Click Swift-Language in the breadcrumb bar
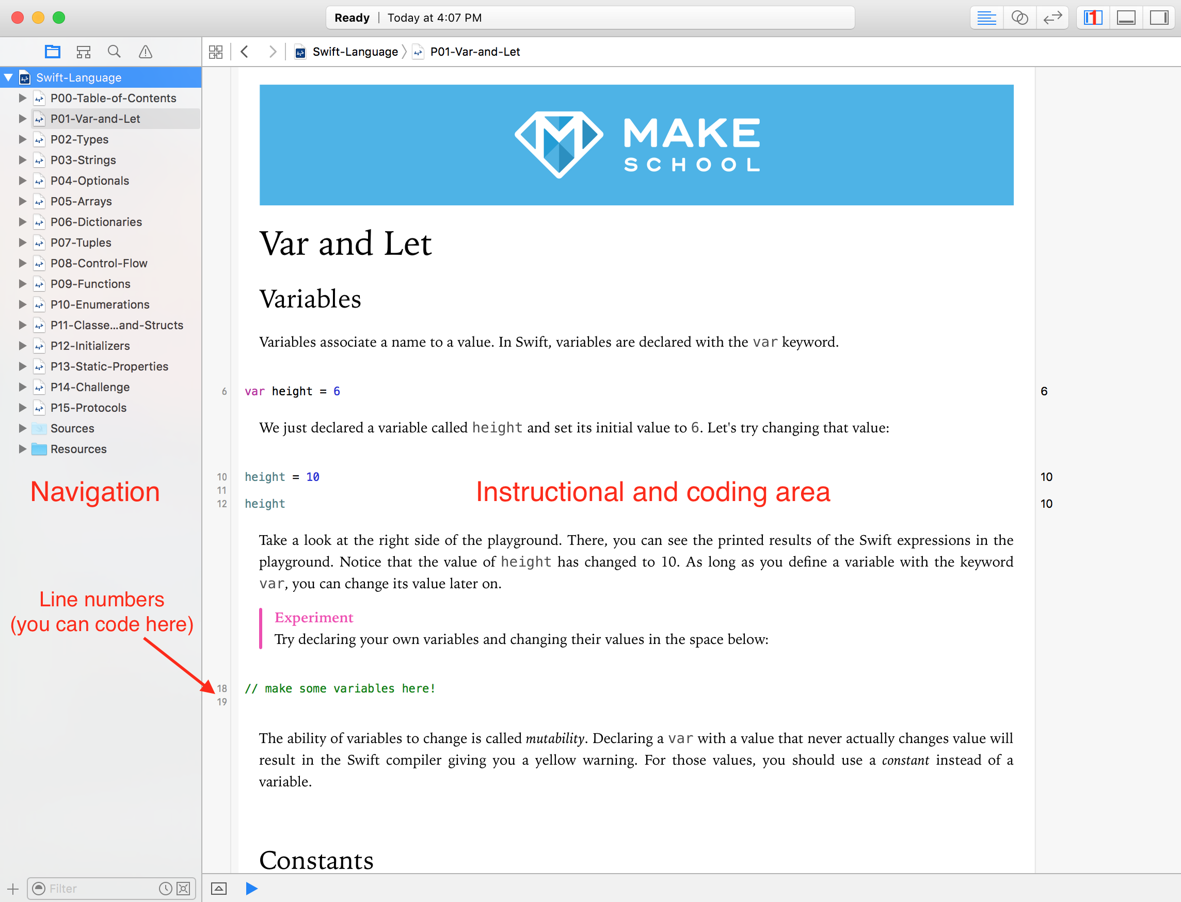The height and width of the screenshot is (902, 1181). tap(355, 52)
